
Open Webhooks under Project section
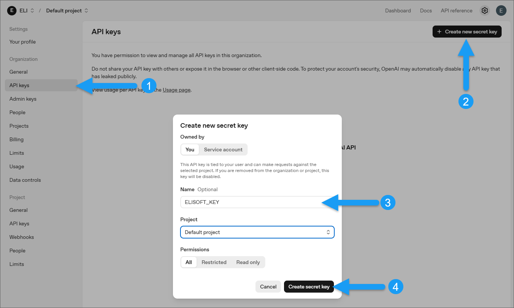22,237
